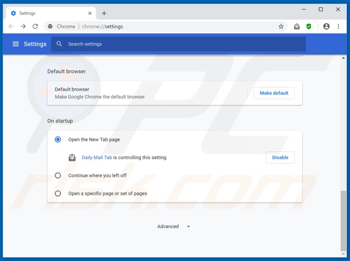Go back with the back arrow

[11, 26]
